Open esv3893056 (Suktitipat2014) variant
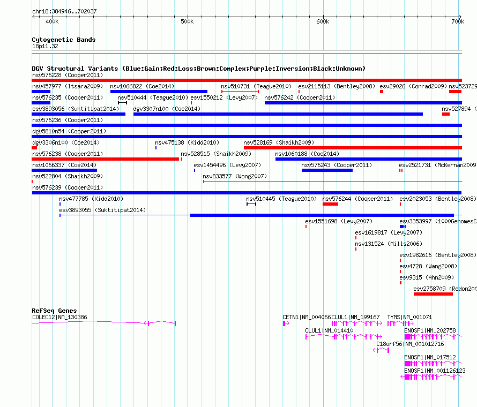 78,114
